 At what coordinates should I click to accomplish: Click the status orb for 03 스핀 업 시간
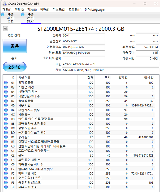pyautogui.click(x=6, y=87)
